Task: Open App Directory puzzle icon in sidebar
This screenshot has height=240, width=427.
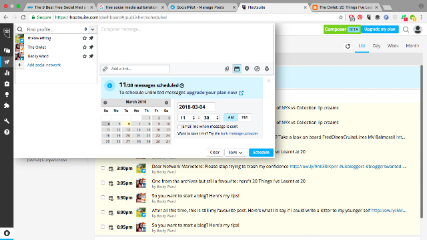Action: click(7, 105)
